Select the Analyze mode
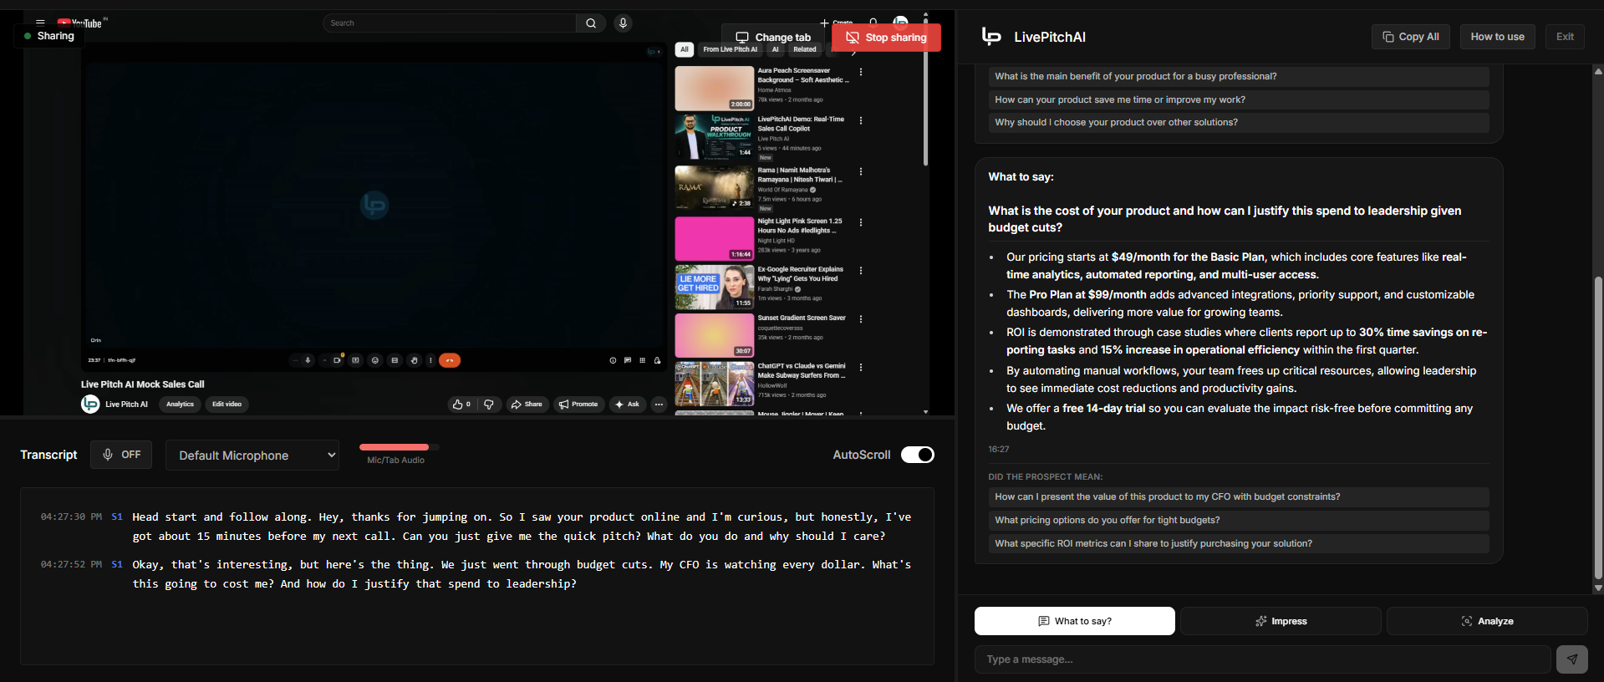 [1487, 621]
